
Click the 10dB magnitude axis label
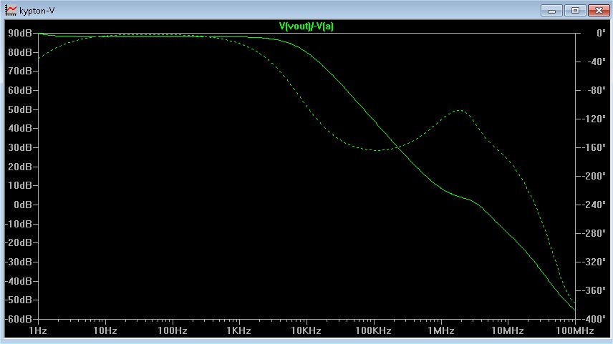click(x=20, y=185)
